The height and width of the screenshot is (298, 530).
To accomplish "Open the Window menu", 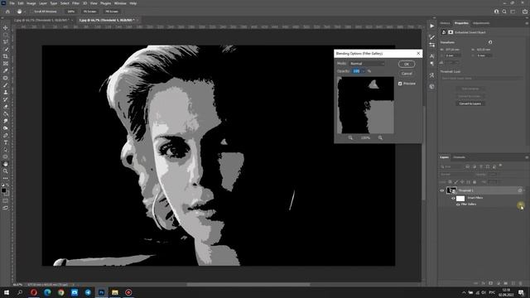I will point(120,3).
